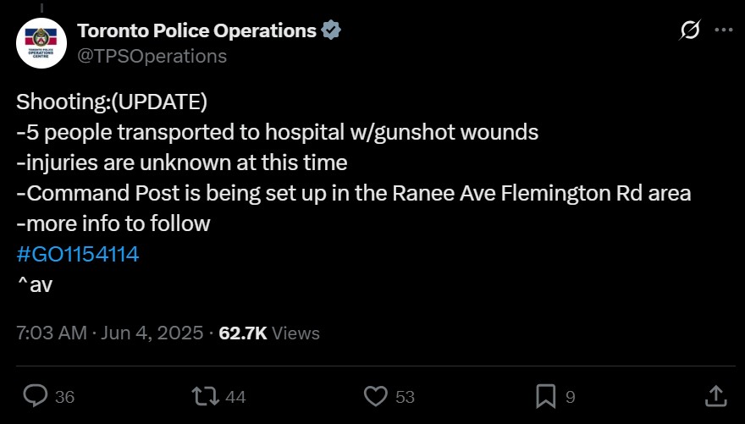745x424 pixels.
Task: Open the three-dot more options menu
Action: pos(723,30)
